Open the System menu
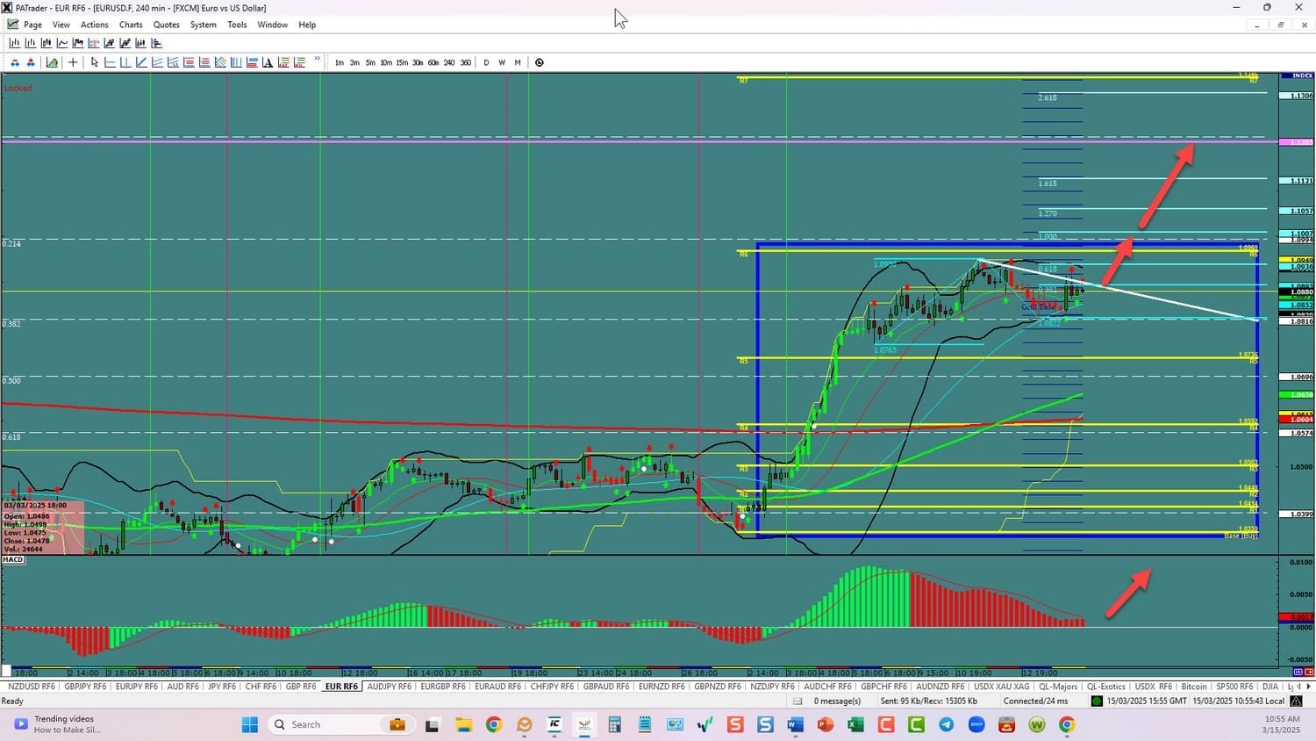Image resolution: width=1316 pixels, height=741 pixels. pyautogui.click(x=204, y=25)
